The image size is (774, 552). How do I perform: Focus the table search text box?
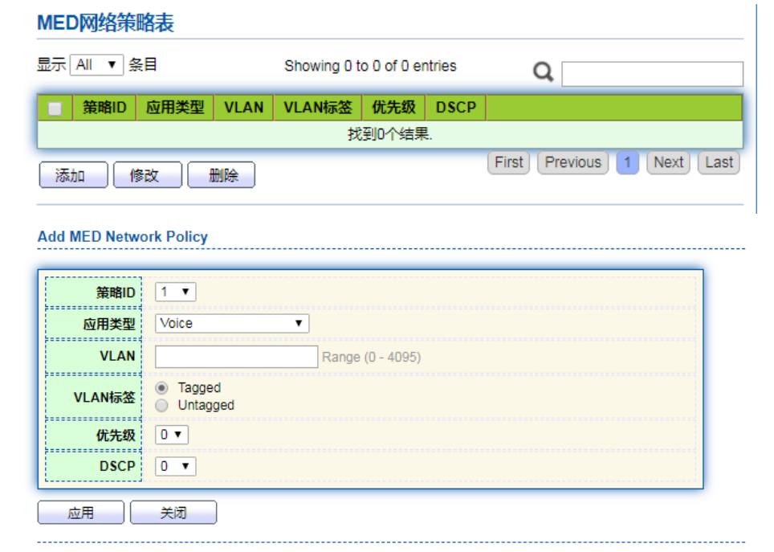click(x=652, y=74)
